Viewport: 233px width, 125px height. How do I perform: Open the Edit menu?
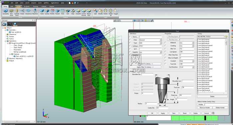(x=17, y=3)
